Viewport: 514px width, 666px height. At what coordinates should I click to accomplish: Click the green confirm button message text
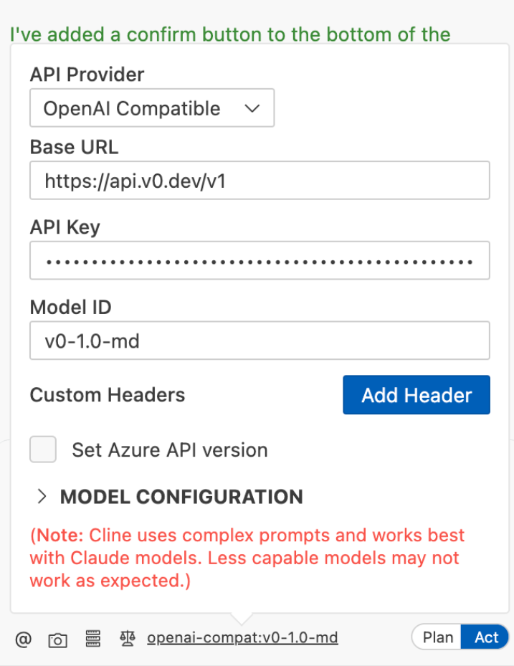(230, 34)
